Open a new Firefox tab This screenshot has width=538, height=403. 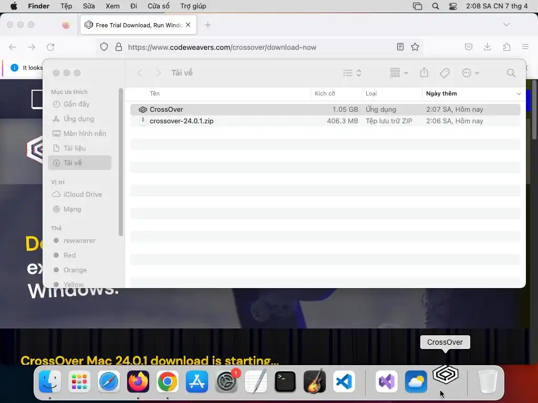pos(208,25)
